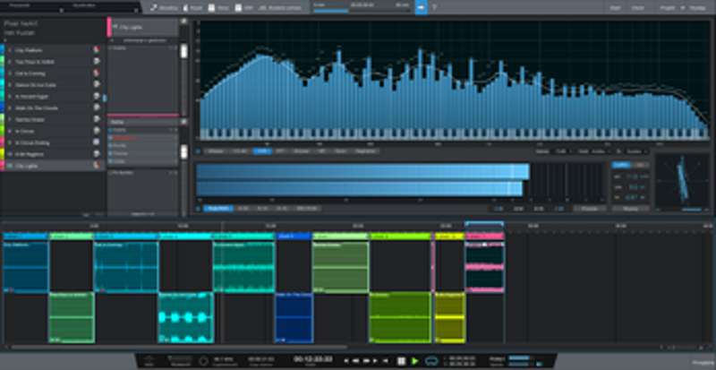This screenshot has height=370, width=716.
Task: Open the Channel dropdown in spectrum meter
Action: [x=561, y=151]
